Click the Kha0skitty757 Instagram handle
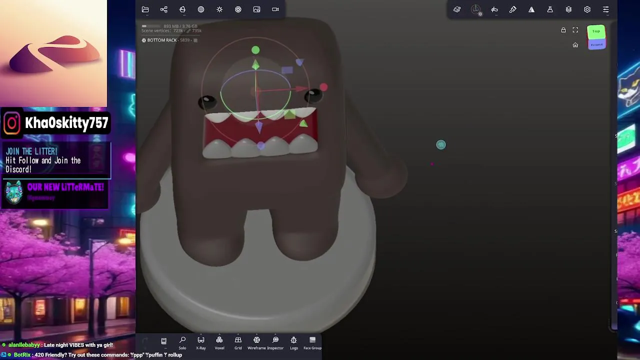Screen dimensions: 640x360 66,123
